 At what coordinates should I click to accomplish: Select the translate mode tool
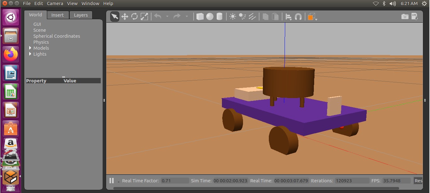tap(125, 17)
